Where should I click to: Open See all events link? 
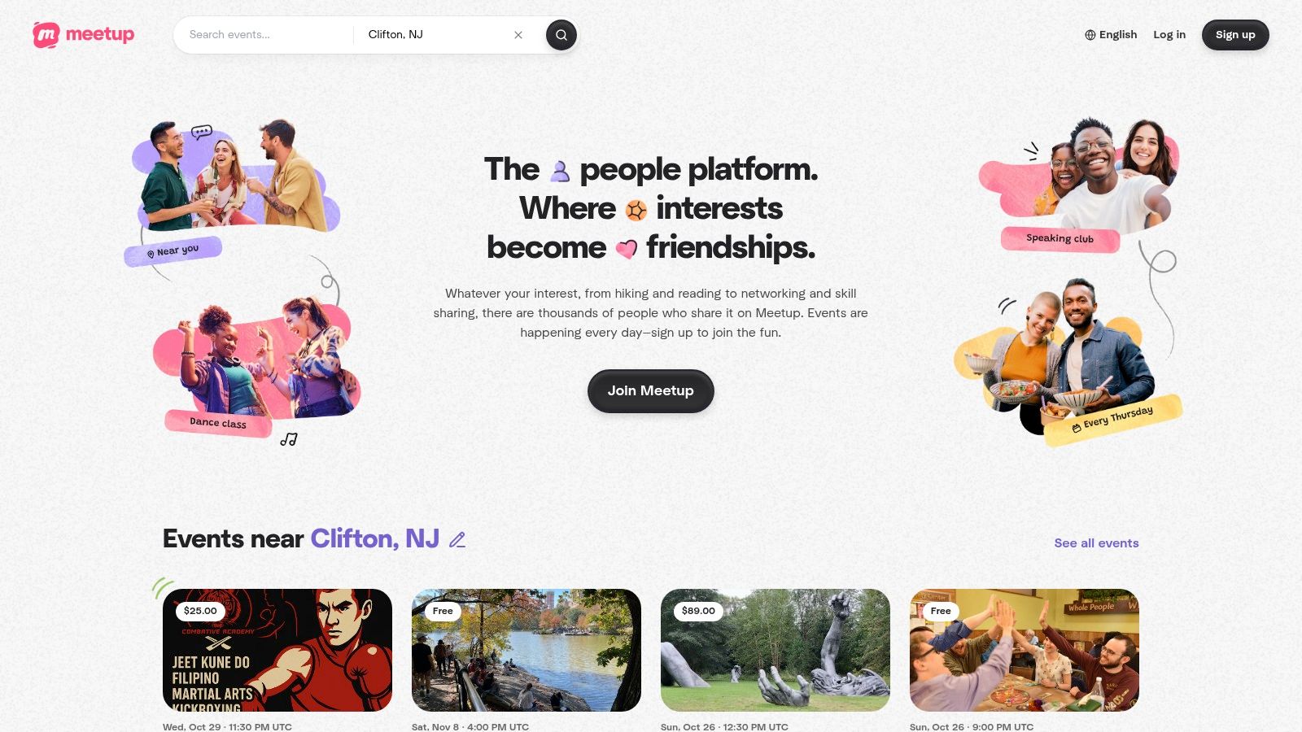[x=1096, y=543]
